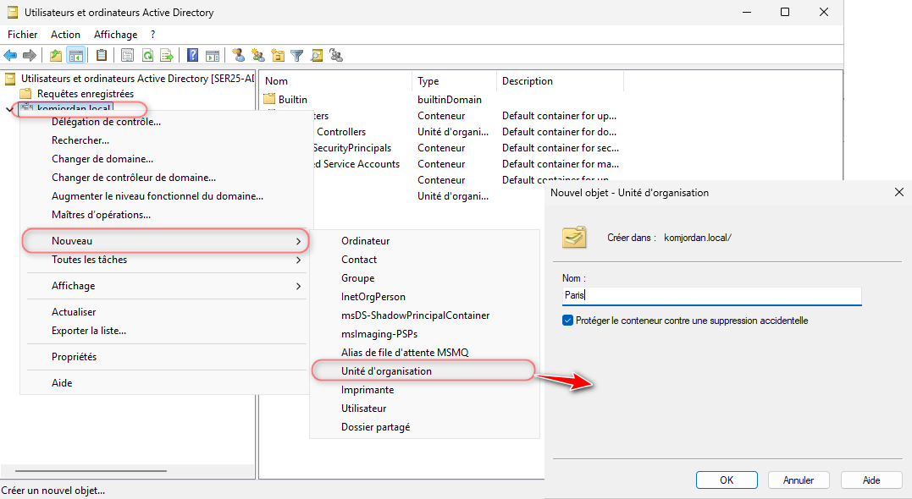912x499 pixels.
Task: Collapse the komjordan.local tree node
Action: [x=9, y=108]
